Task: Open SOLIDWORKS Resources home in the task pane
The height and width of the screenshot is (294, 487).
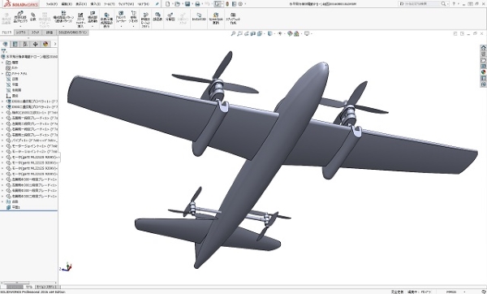Action: pos(483,48)
